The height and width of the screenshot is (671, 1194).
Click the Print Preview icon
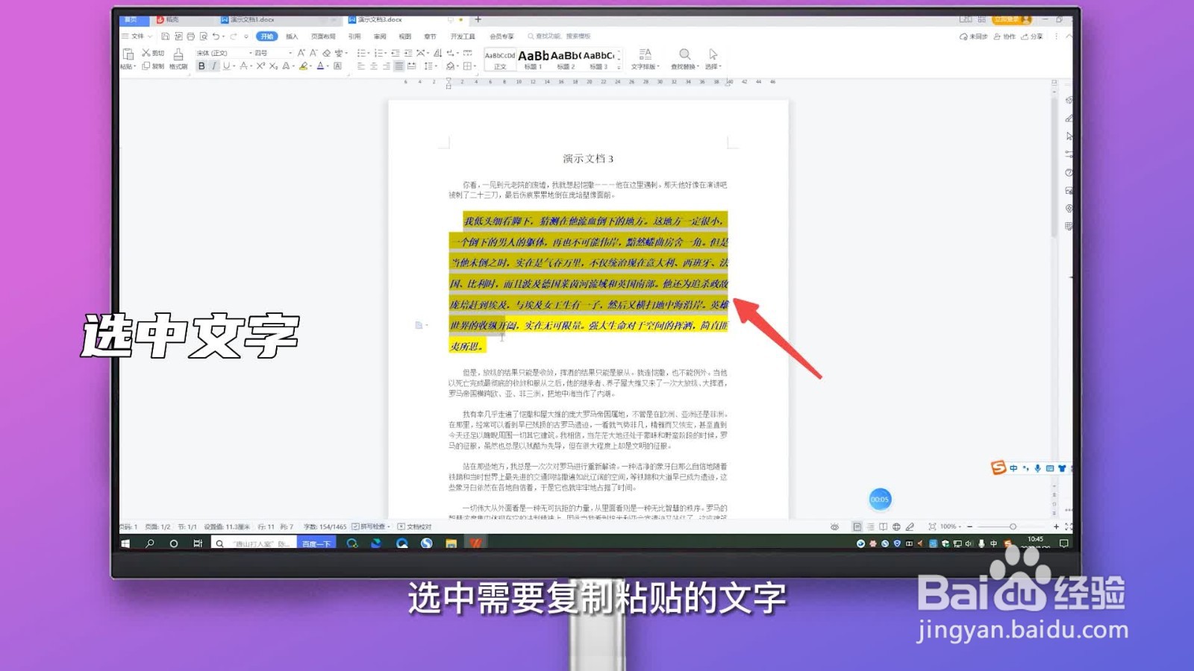coord(203,37)
